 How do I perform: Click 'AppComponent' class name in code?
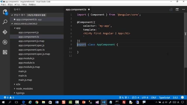(x=106, y=45)
